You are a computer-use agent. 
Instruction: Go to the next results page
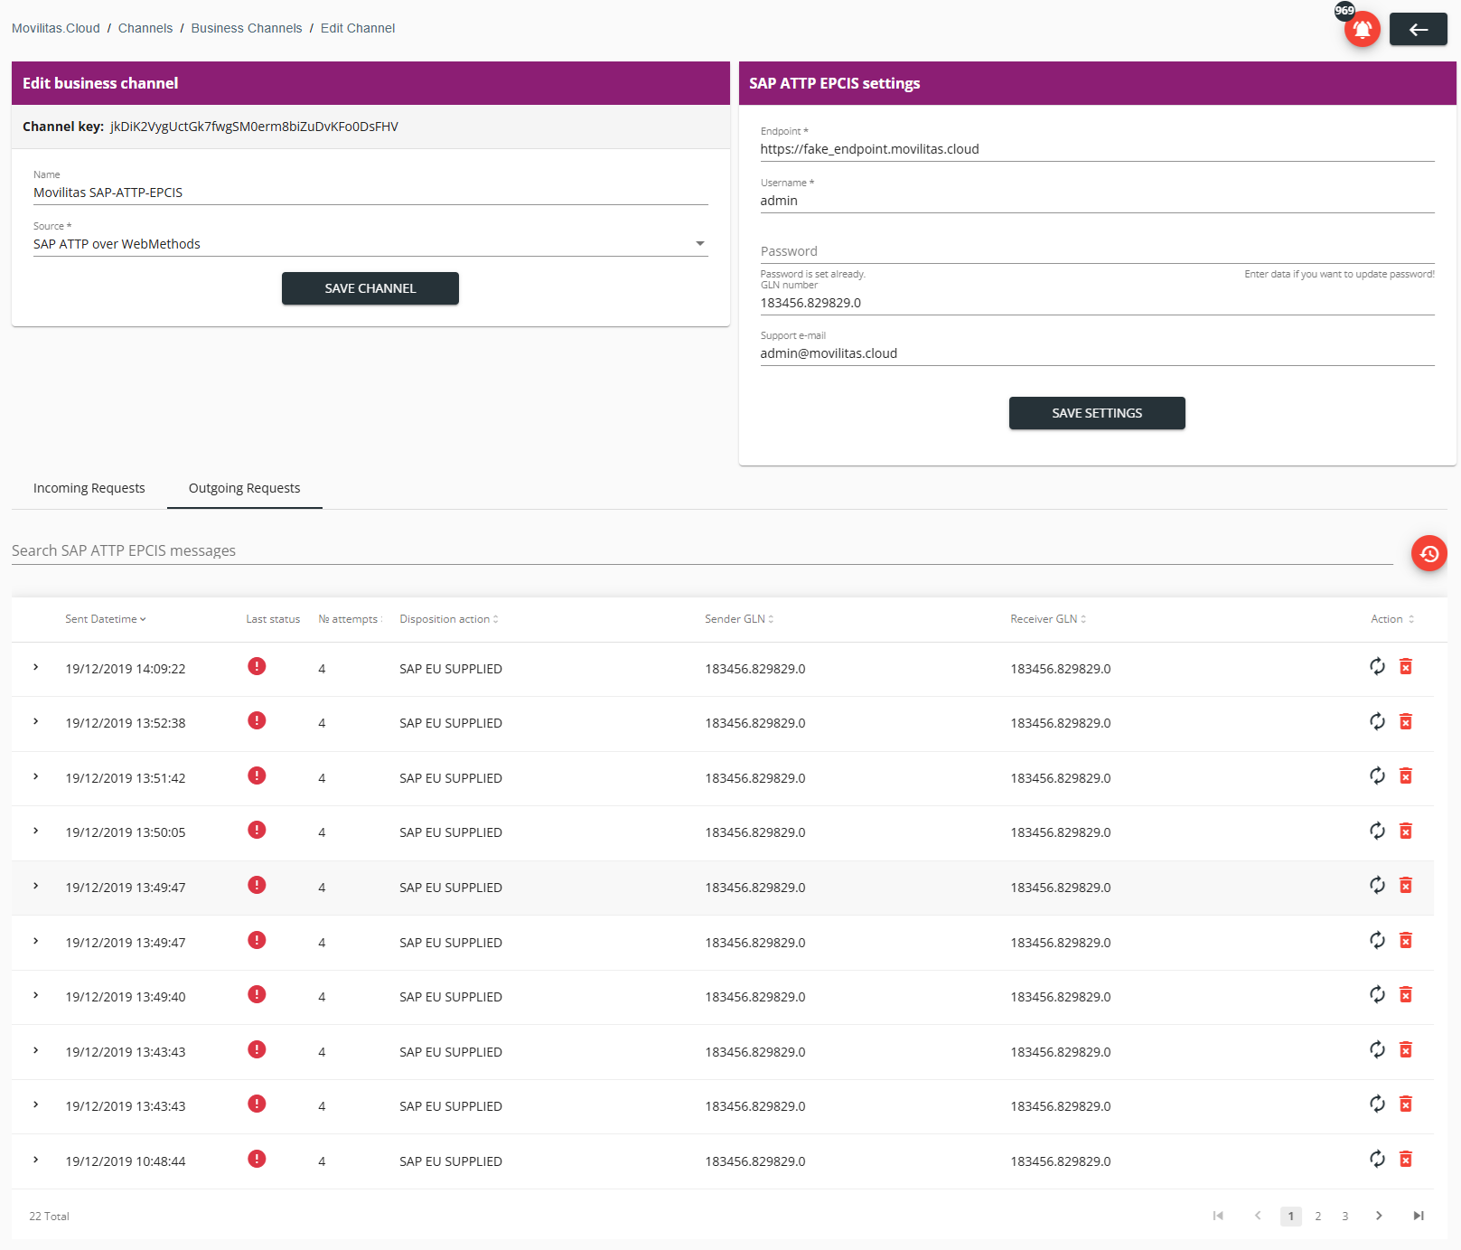(1379, 1216)
